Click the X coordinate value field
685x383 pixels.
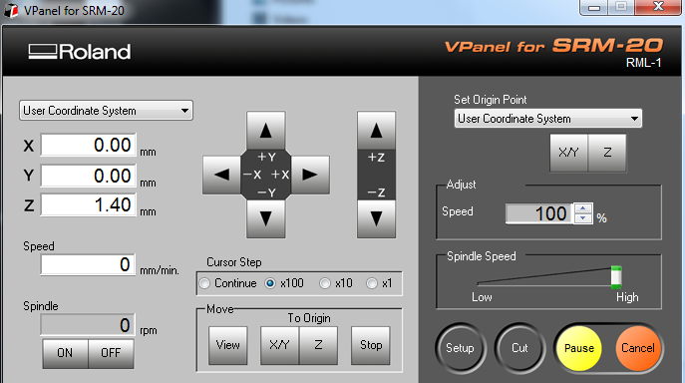(89, 145)
